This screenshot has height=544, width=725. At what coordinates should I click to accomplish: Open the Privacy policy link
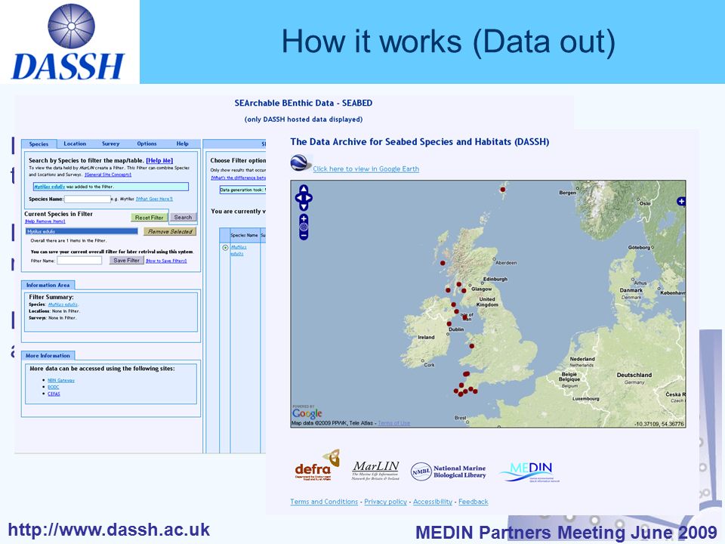(386, 502)
